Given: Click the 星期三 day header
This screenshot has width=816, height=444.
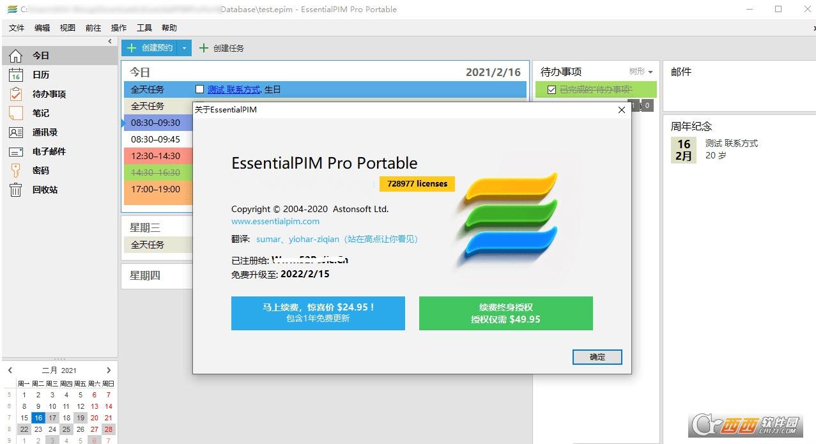Looking at the screenshot, I should (145, 227).
